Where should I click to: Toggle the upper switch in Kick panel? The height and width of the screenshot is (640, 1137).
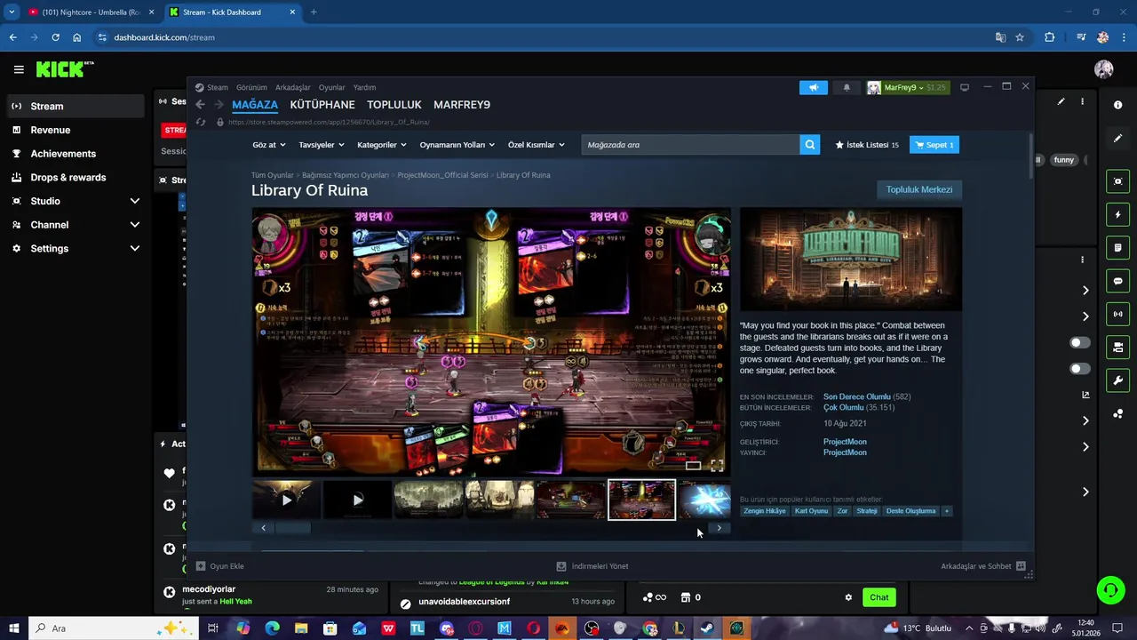click(x=1079, y=342)
